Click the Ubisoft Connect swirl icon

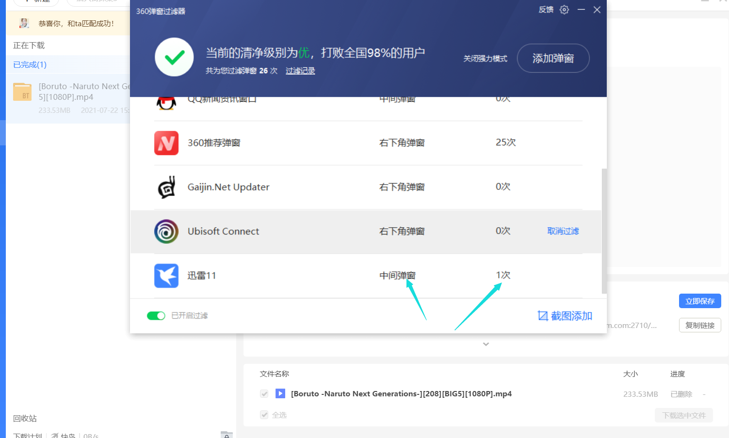click(166, 232)
